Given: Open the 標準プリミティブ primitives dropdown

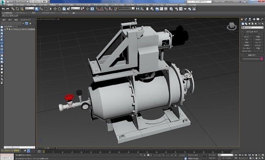Looking at the screenshot, I should click(x=252, y=28).
